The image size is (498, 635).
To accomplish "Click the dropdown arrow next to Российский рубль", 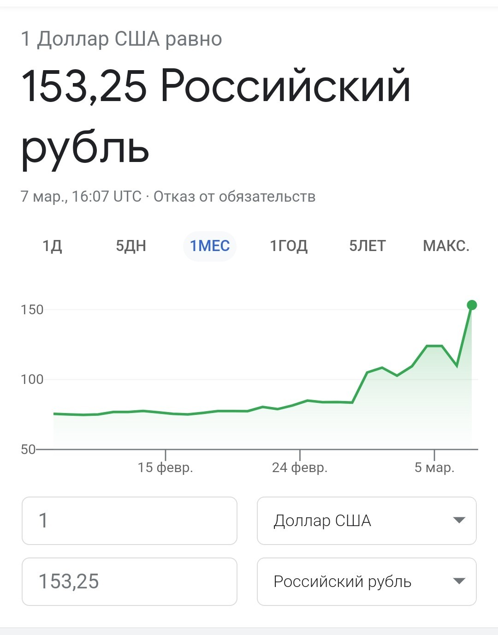I will tap(459, 581).
